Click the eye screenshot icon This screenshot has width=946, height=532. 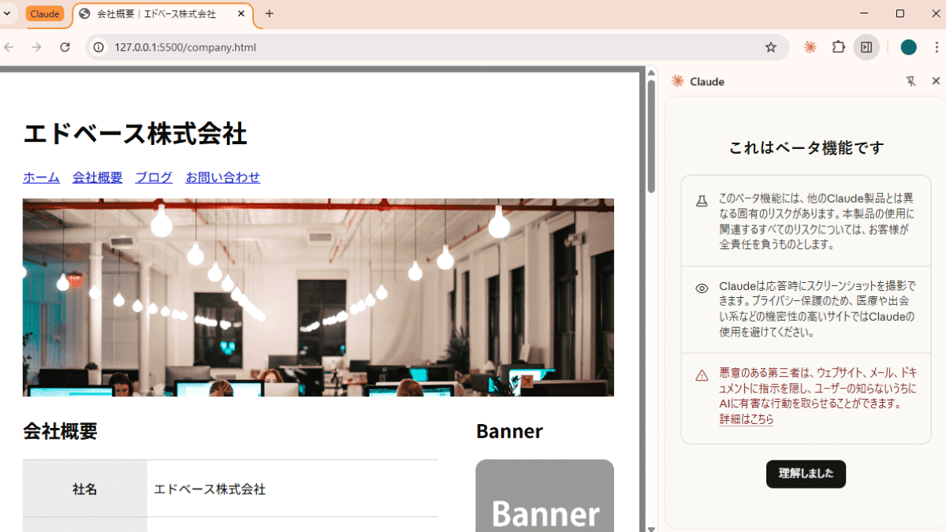point(702,288)
